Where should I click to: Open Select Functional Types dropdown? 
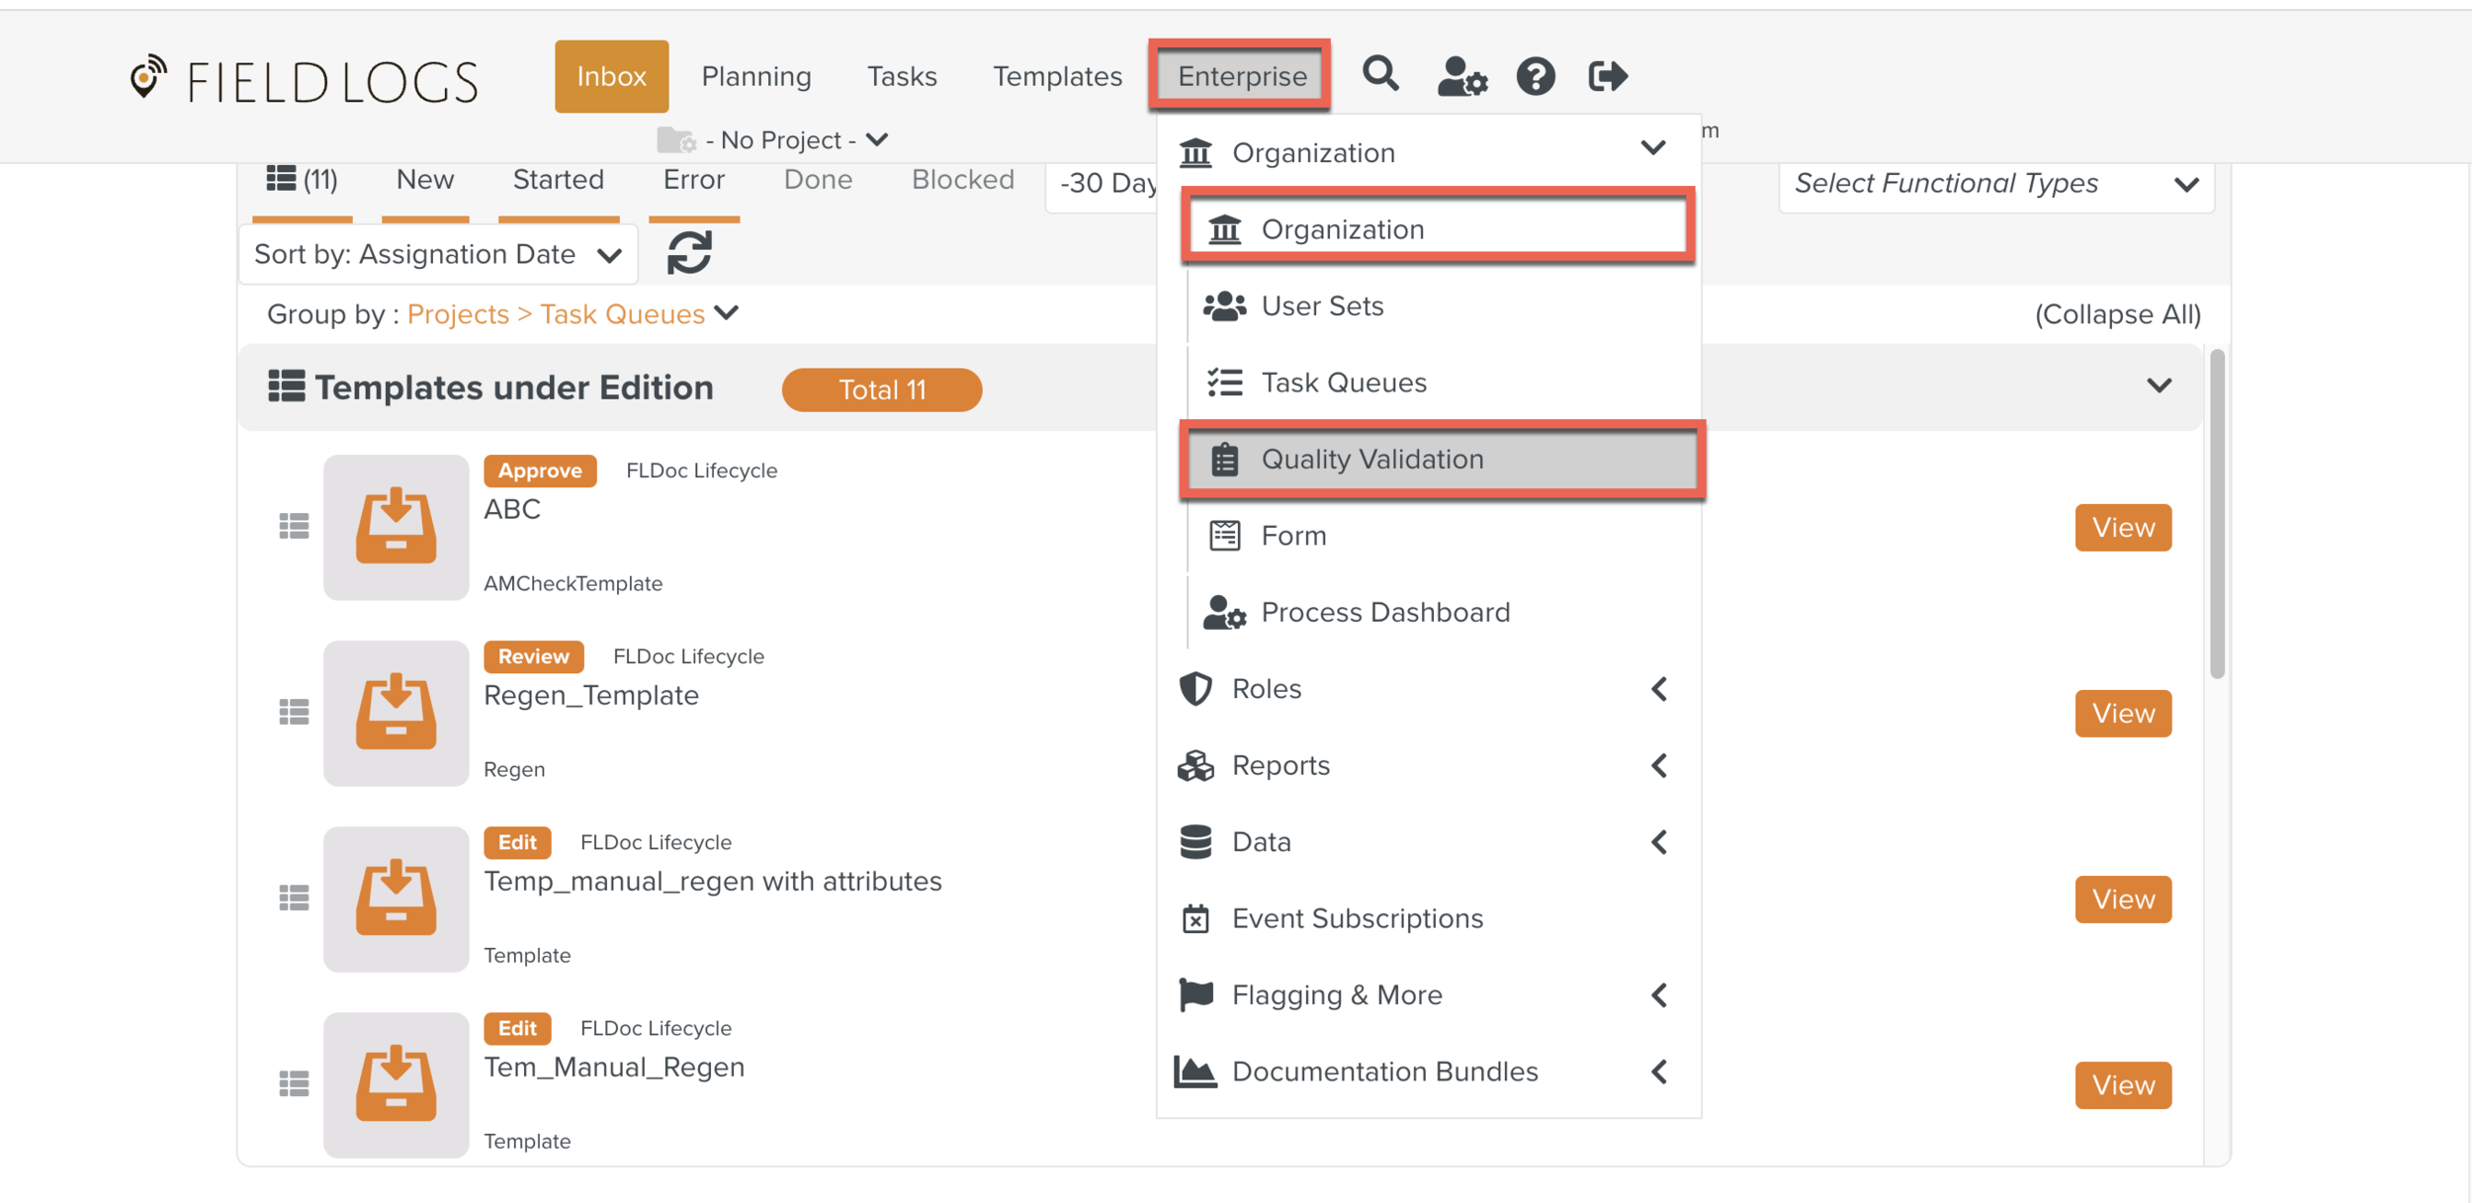point(1995,184)
